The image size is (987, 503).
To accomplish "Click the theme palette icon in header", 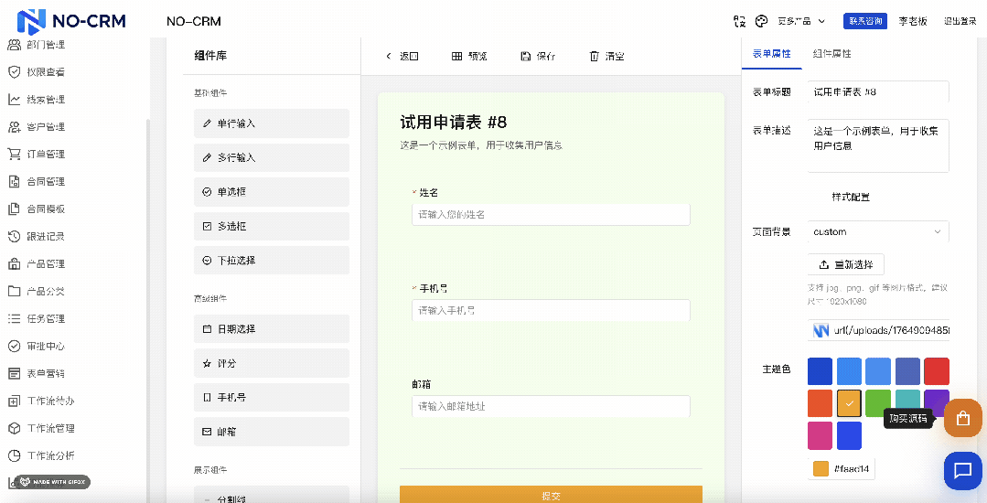I will pyautogui.click(x=761, y=21).
